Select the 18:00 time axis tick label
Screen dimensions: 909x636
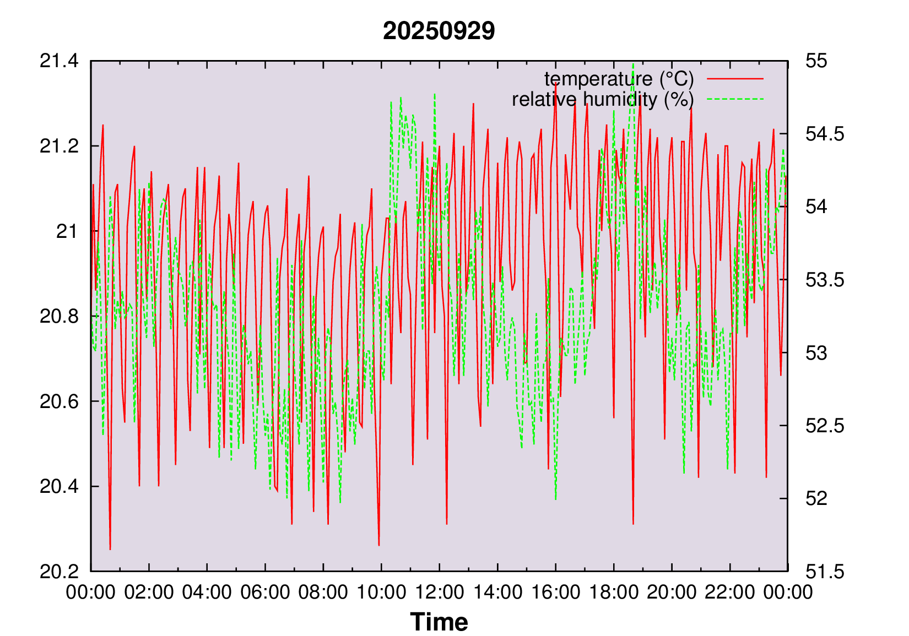pyautogui.click(x=614, y=592)
